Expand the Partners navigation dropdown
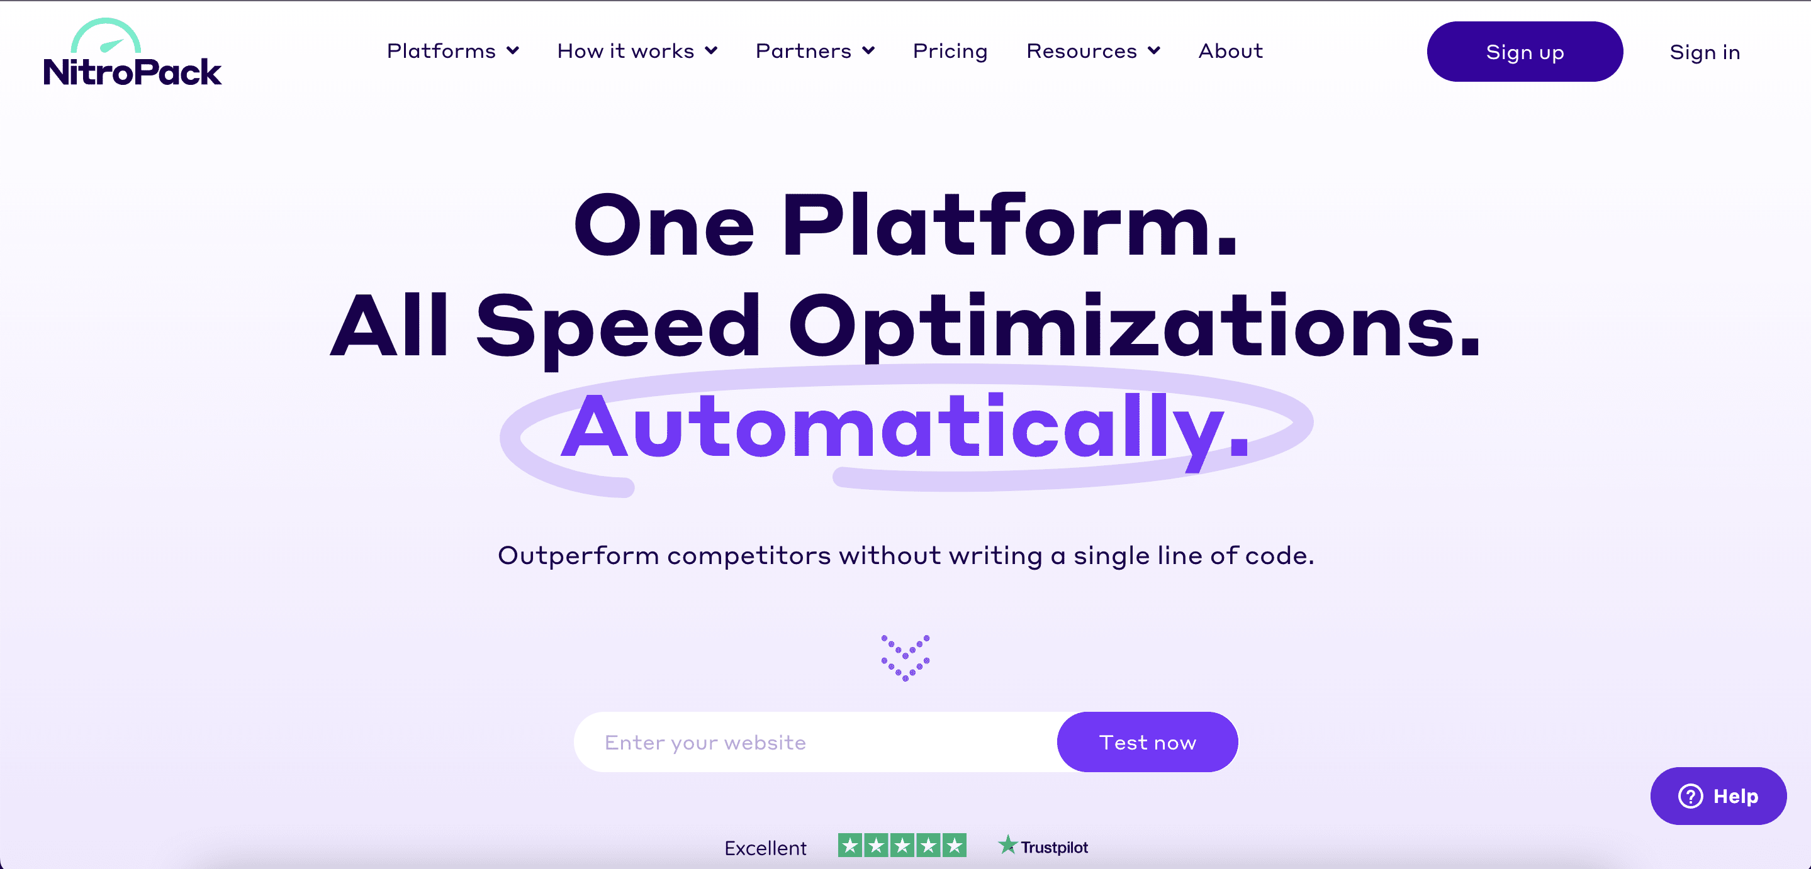 pyautogui.click(x=812, y=51)
